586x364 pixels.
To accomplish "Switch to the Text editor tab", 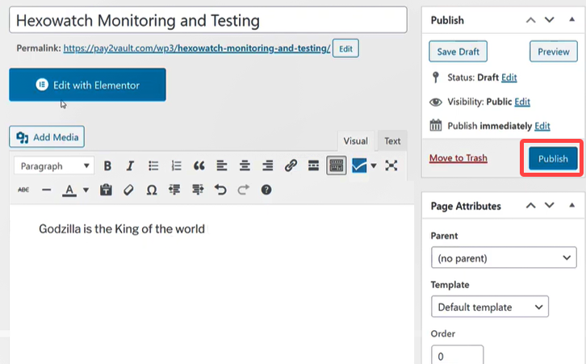I will (392, 141).
